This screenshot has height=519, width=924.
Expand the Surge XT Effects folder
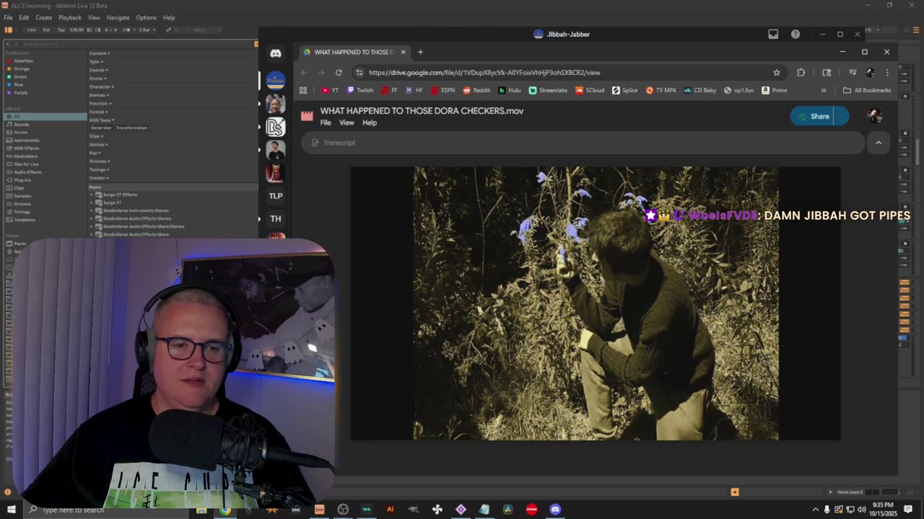pos(92,195)
